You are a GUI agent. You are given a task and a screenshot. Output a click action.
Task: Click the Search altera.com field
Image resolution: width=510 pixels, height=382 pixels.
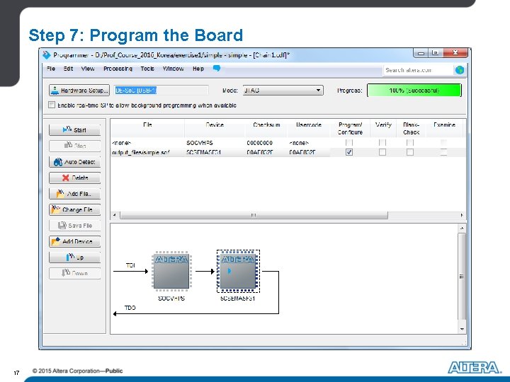point(418,70)
